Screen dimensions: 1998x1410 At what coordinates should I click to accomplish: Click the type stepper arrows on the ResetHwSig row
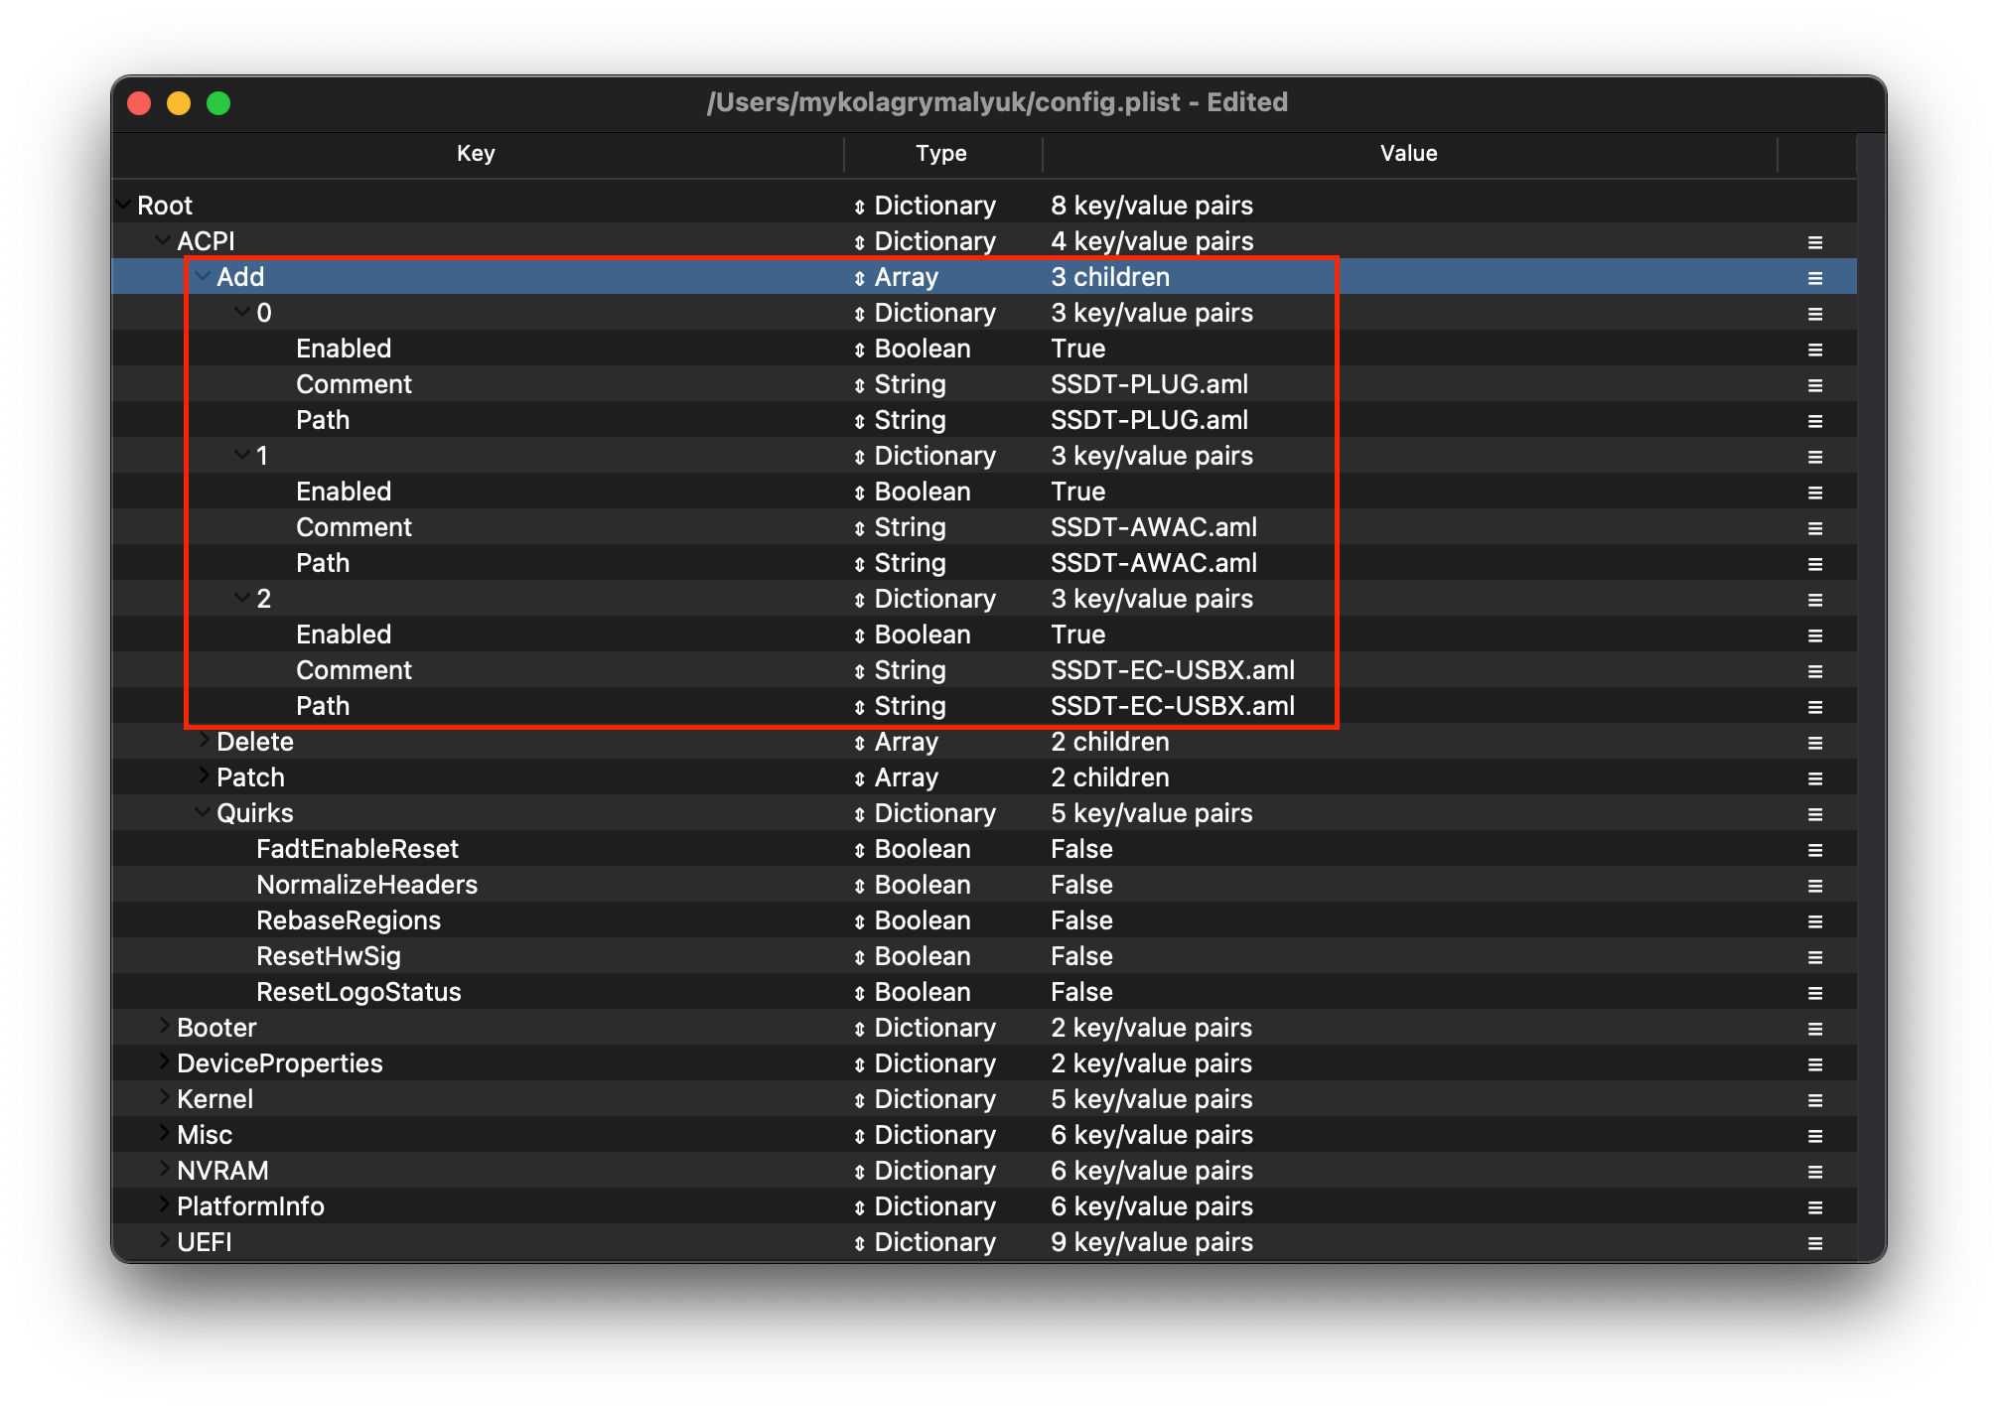859,958
